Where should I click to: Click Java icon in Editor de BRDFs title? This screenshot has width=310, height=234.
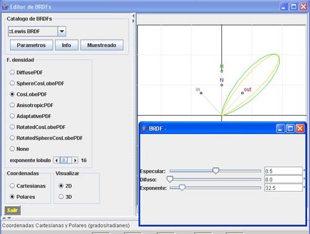point(5,7)
